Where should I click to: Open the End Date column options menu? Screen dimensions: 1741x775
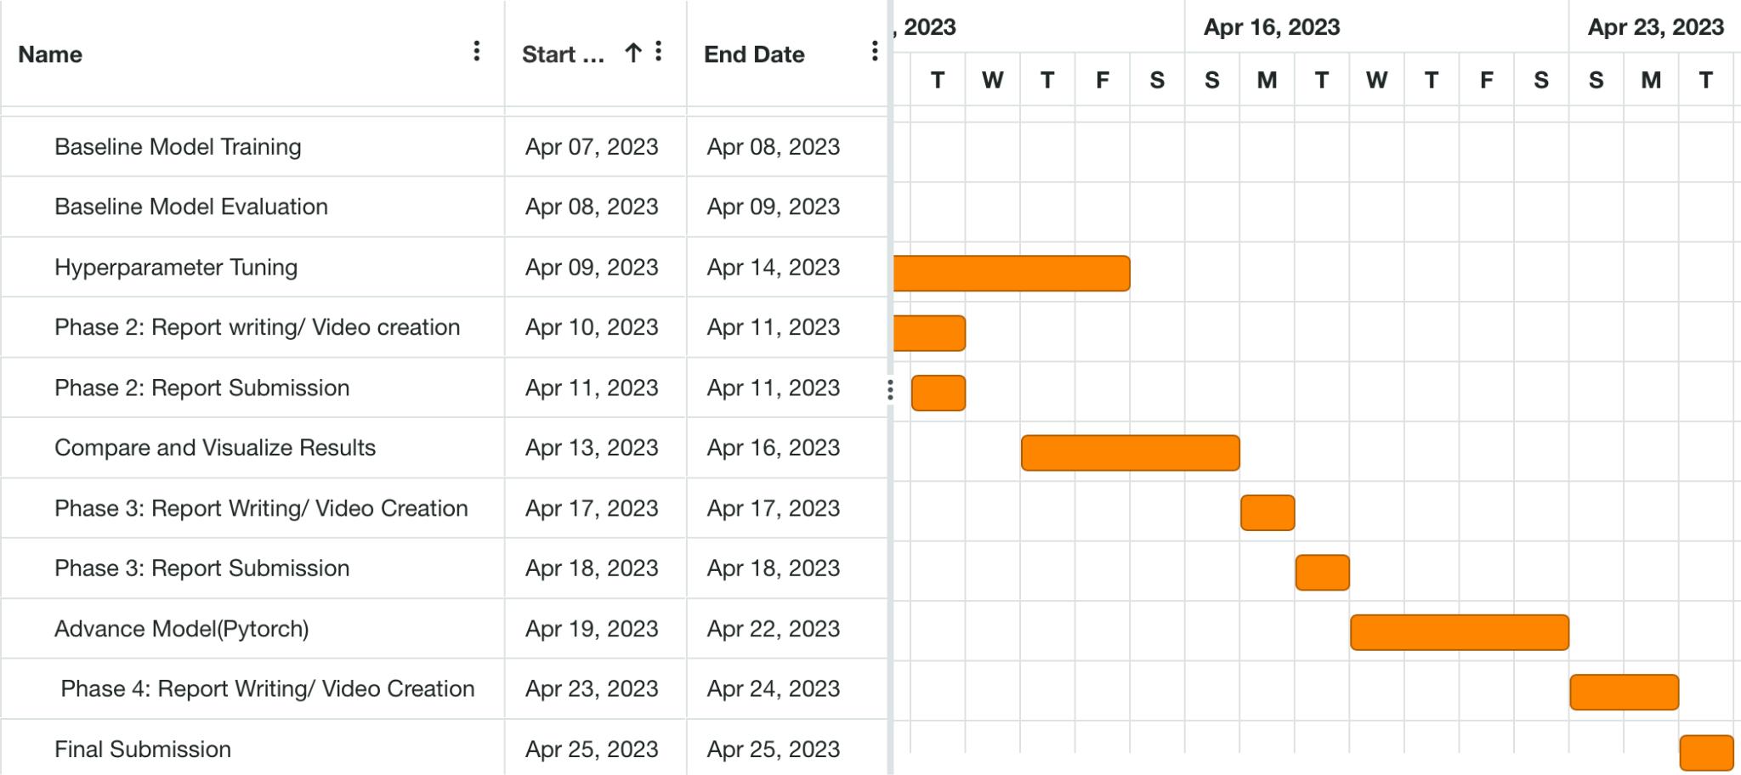click(873, 54)
